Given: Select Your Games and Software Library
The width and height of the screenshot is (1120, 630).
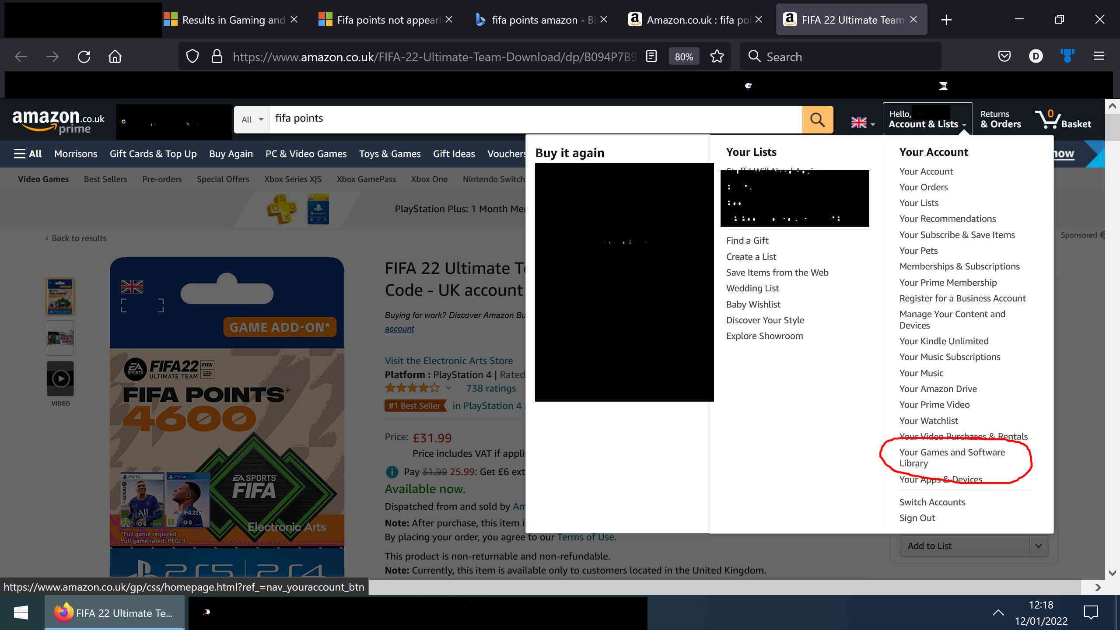Looking at the screenshot, I should click(952, 458).
